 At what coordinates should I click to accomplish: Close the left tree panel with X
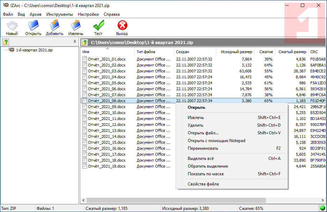[x=75, y=41]
